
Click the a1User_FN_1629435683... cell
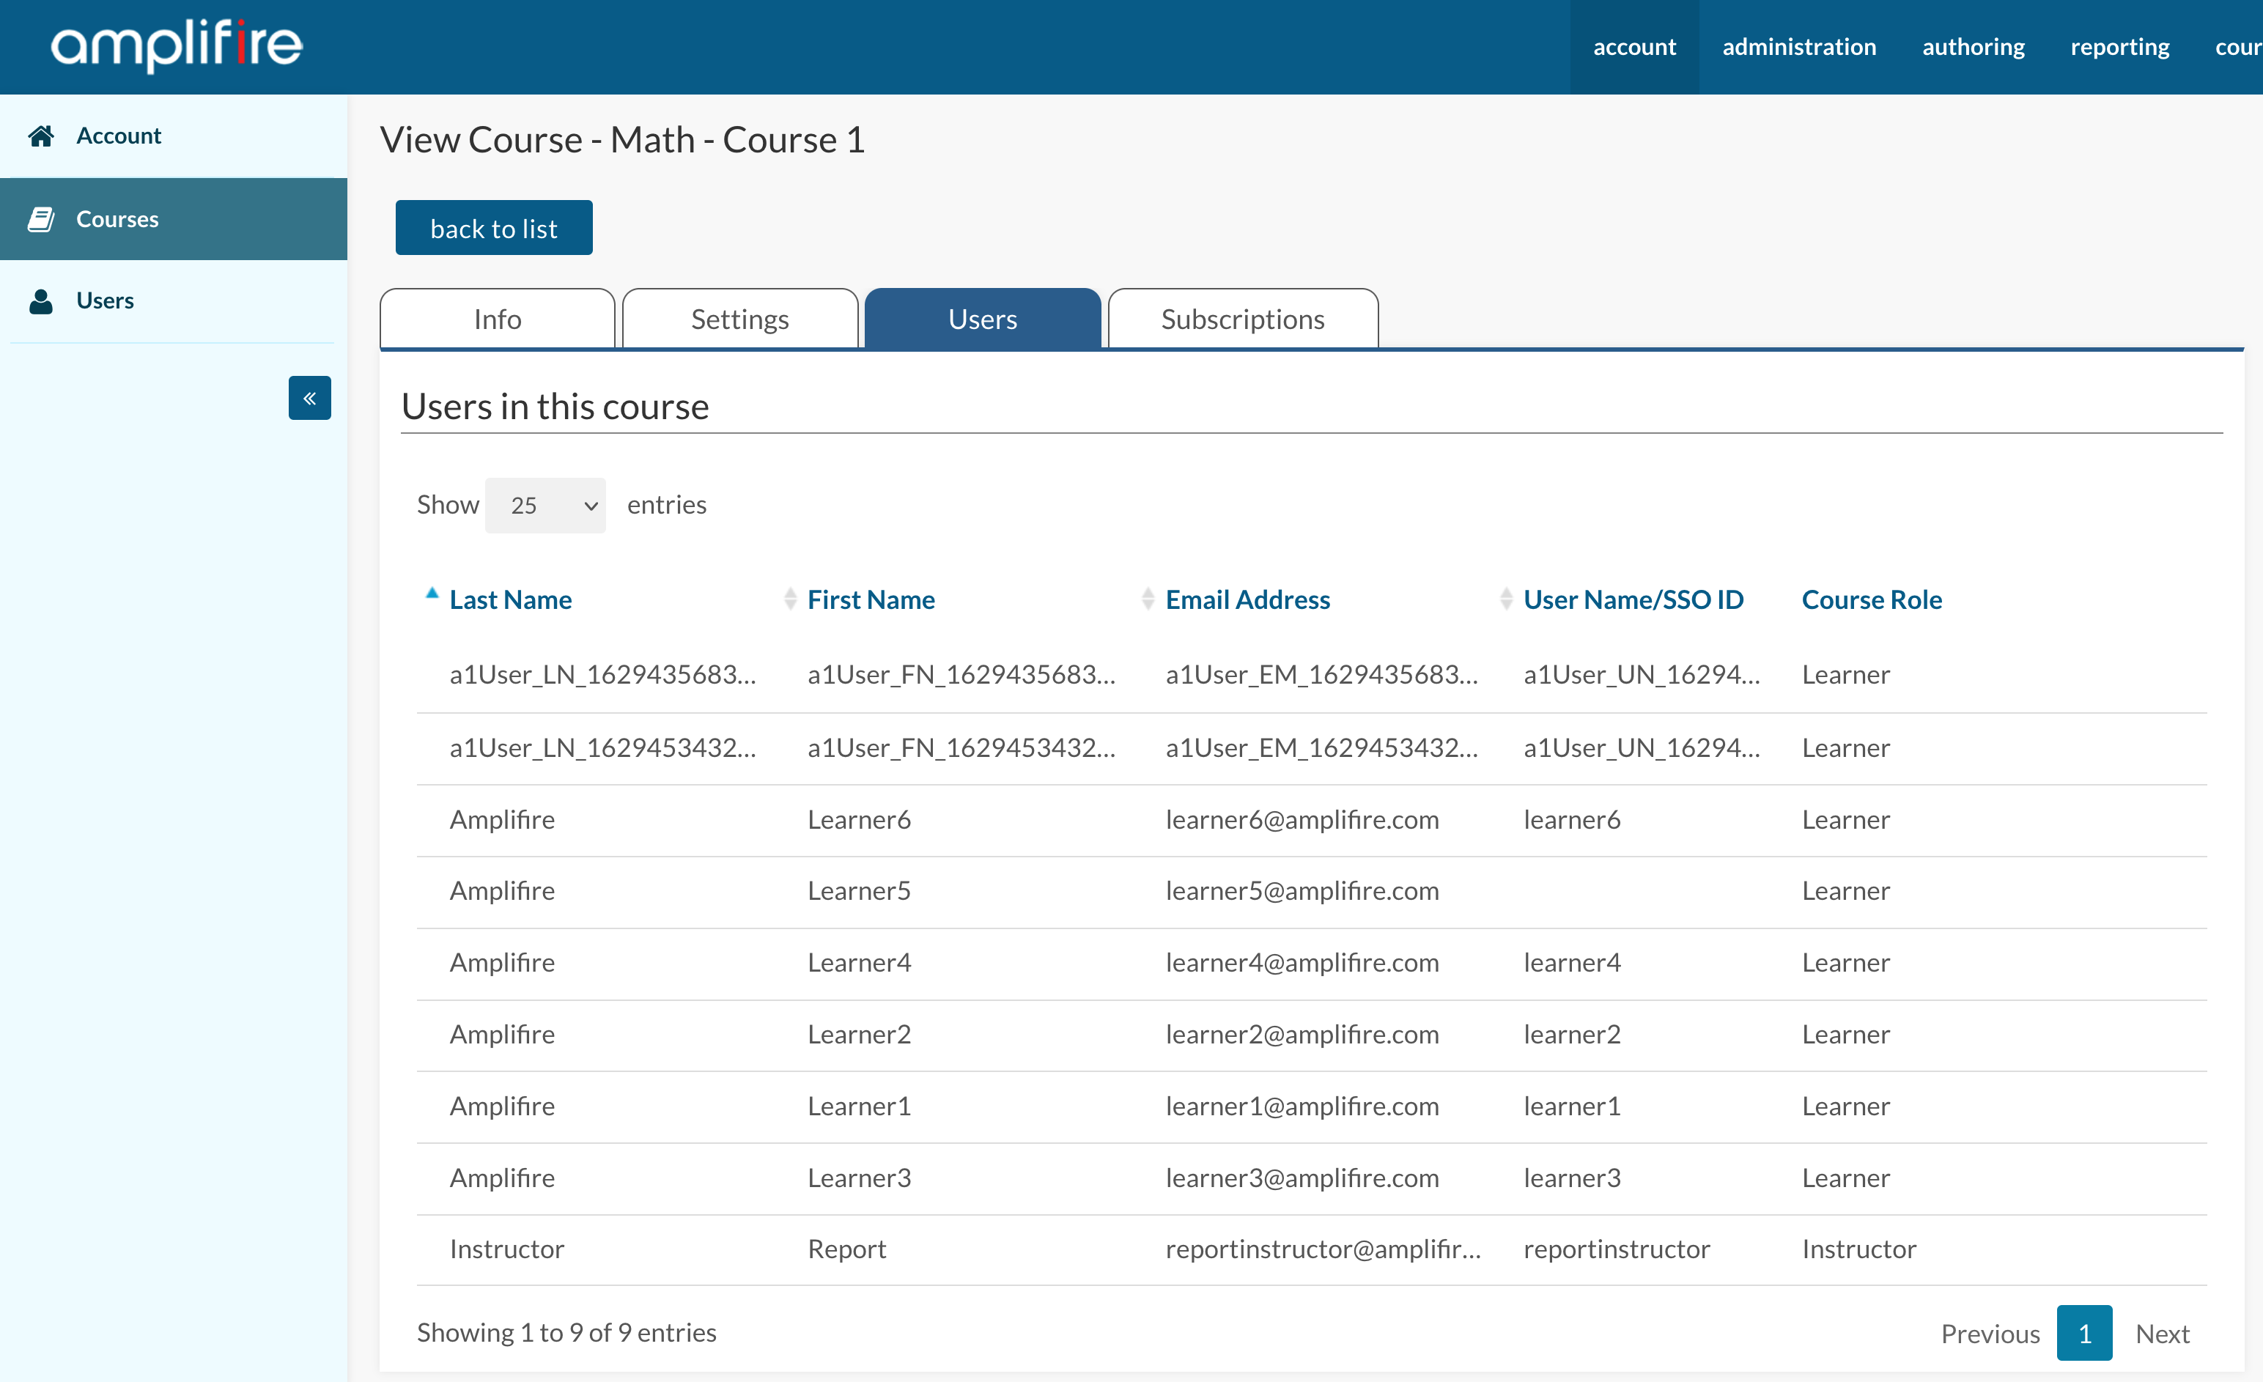pos(961,674)
